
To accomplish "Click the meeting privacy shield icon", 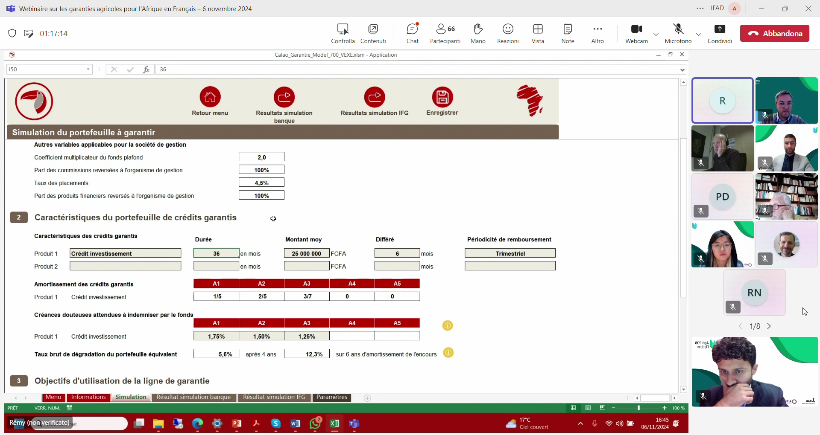I will point(12,33).
